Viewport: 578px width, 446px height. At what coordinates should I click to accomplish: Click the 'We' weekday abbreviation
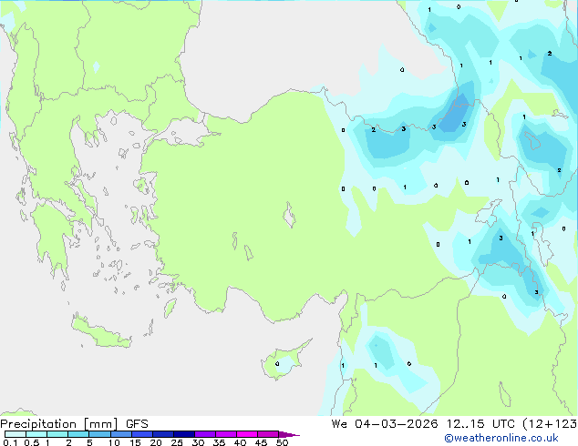pos(339,424)
